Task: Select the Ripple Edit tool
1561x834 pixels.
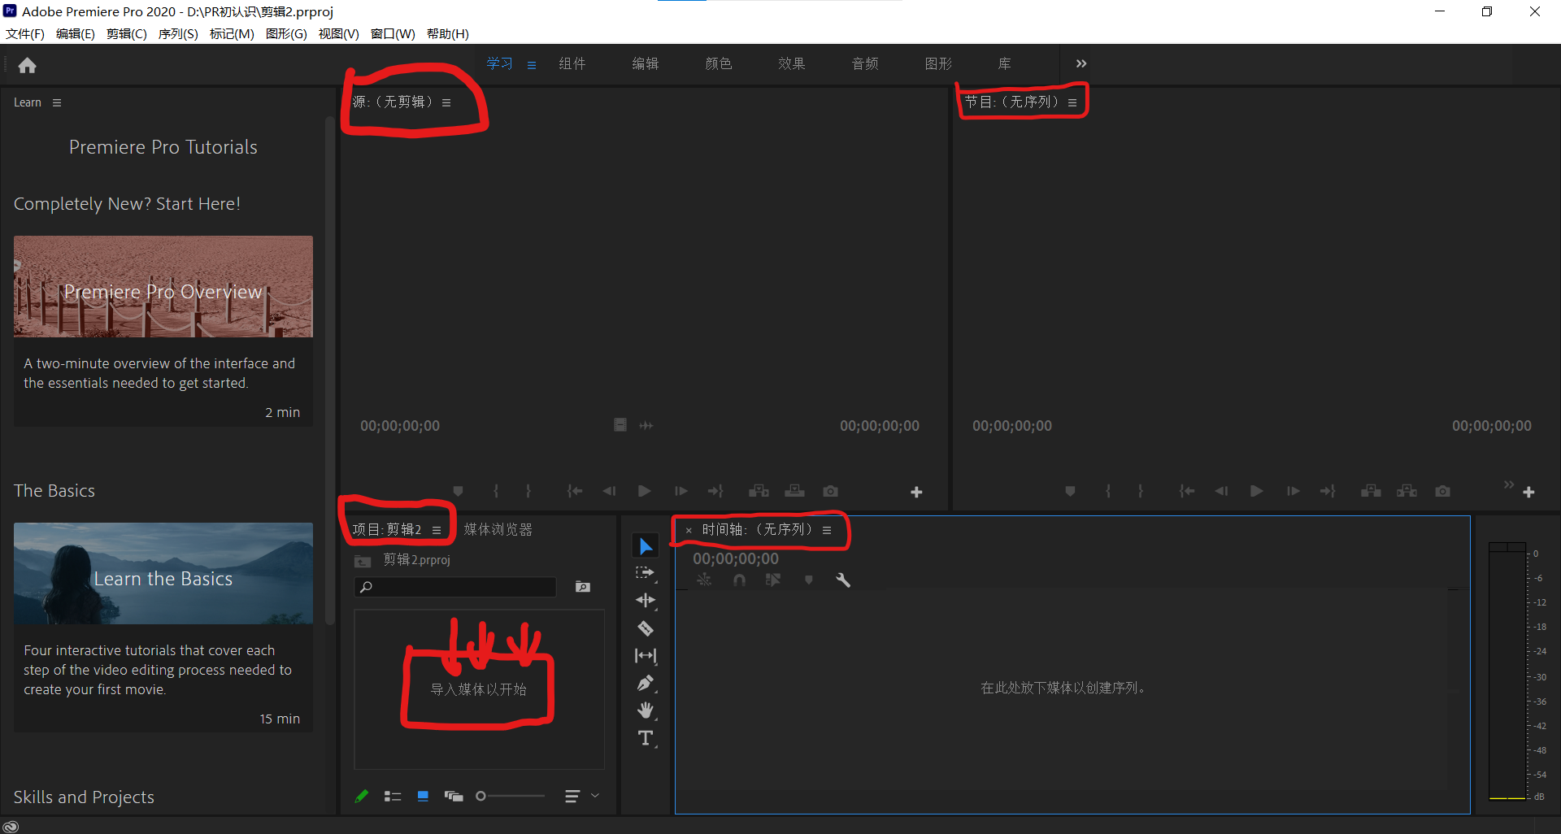Action: pyautogui.click(x=646, y=600)
